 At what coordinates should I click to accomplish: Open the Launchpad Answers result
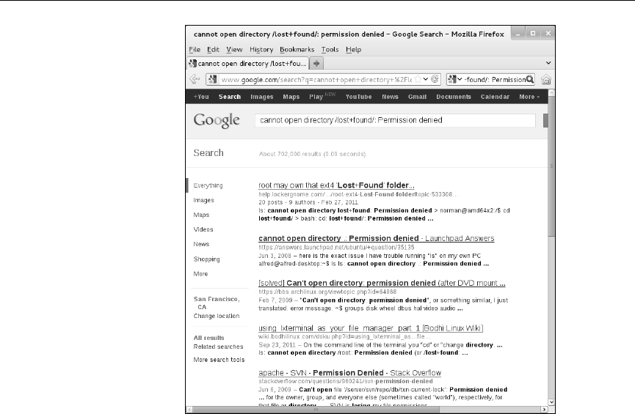pyautogui.click(x=376, y=238)
